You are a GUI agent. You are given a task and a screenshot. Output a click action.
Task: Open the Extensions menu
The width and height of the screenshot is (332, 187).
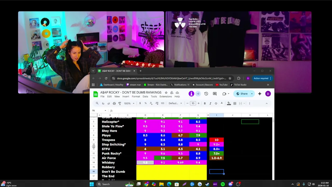[166, 97]
